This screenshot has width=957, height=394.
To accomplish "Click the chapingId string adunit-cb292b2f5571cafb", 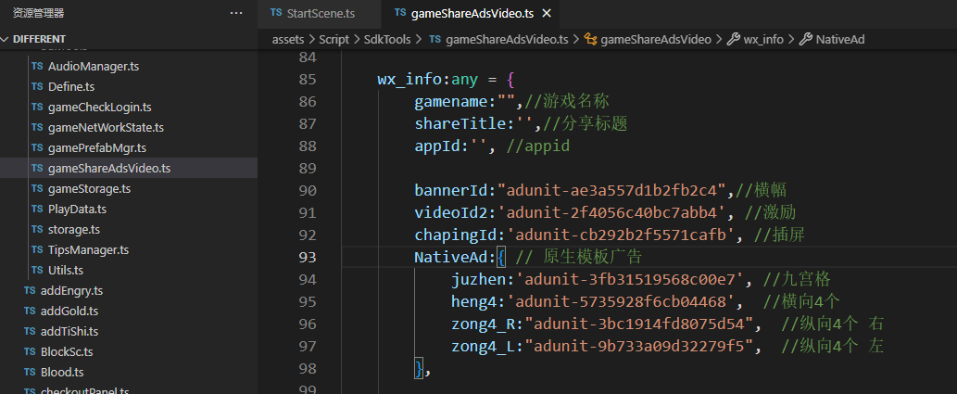I will [x=623, y=235].
